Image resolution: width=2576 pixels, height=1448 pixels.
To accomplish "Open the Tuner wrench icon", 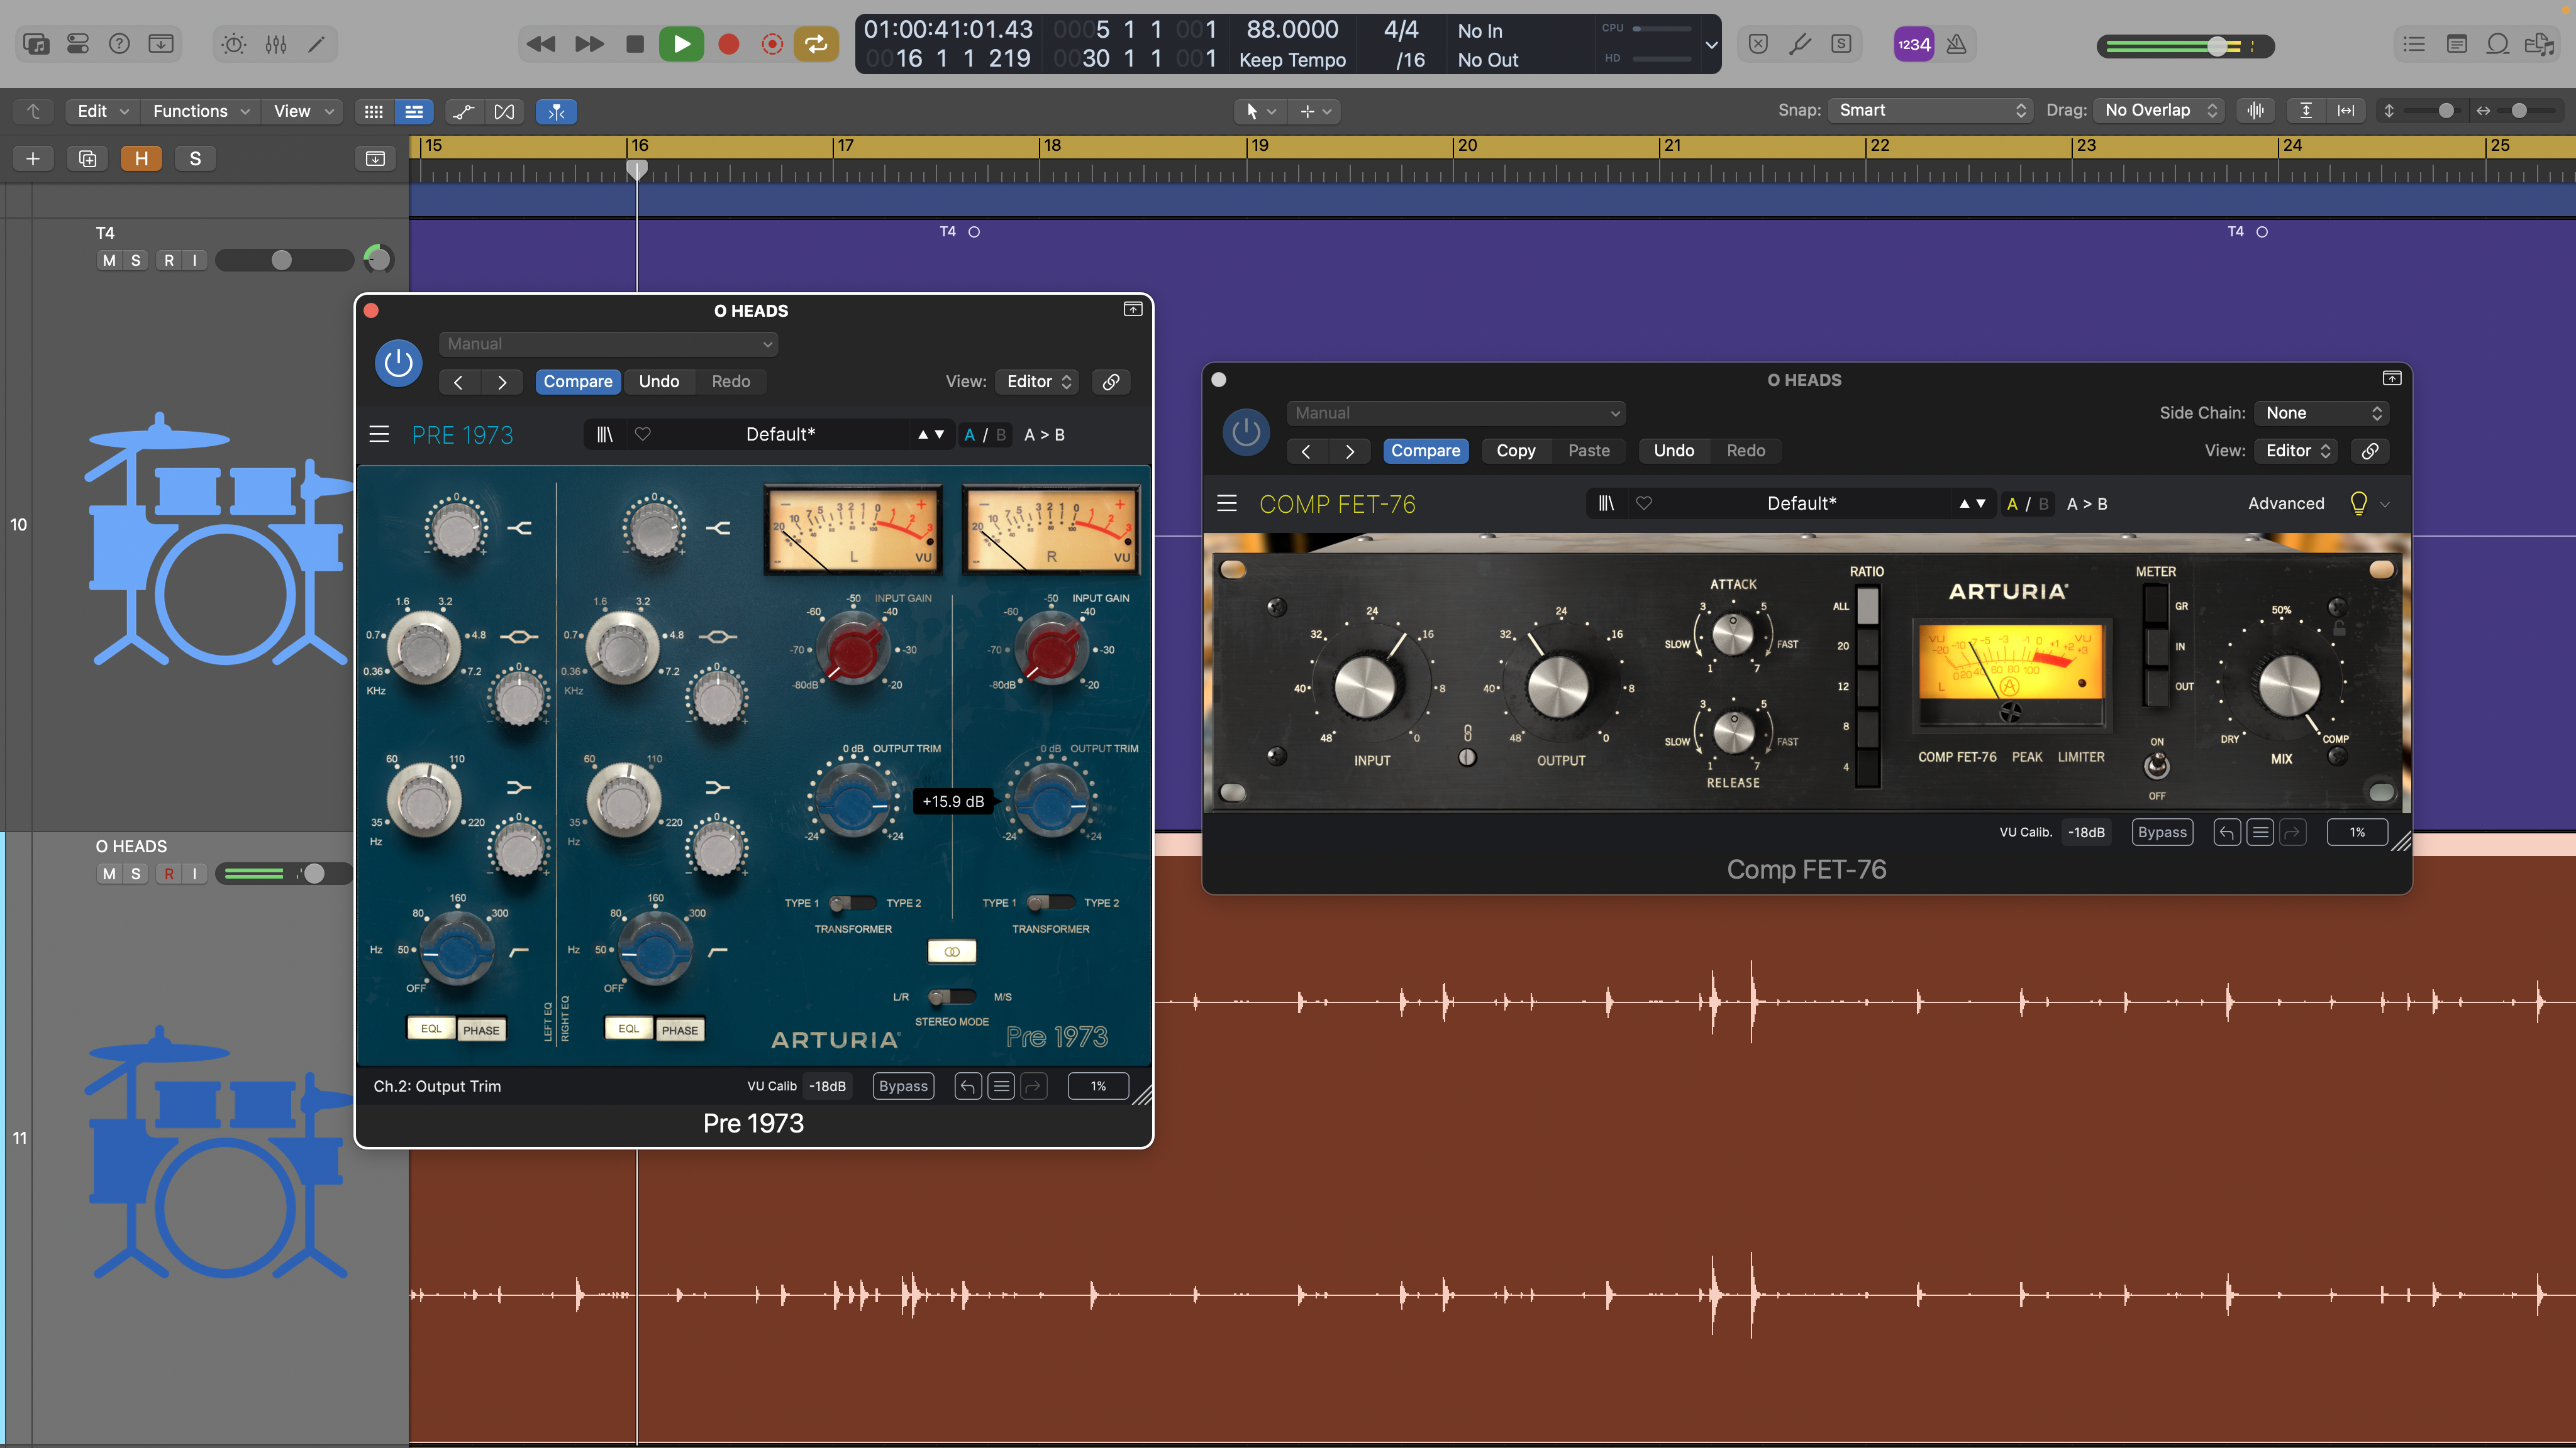I will coord(1800,44).
